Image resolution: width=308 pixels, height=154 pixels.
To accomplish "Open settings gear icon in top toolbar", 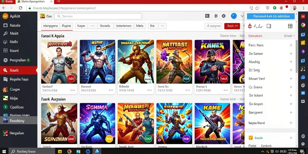I will coord(223,16).
